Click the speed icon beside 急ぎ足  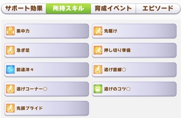[10, 50]
